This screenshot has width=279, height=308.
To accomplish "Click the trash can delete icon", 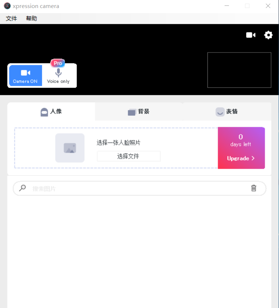I will point(253,188).
